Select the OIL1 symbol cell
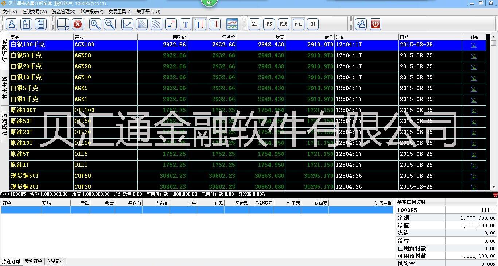The width and height of the screenshot is (498, 266). click(x=105, y=166)
